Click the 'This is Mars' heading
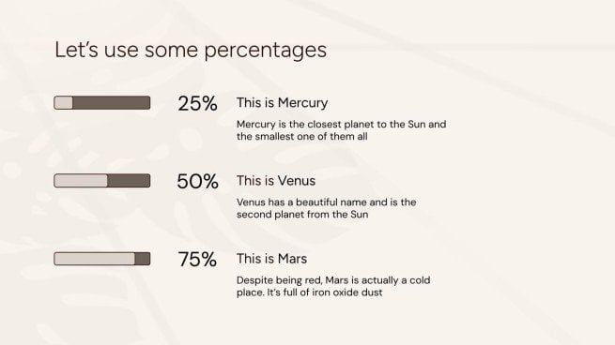615x345 pixels. coord(271,259)
